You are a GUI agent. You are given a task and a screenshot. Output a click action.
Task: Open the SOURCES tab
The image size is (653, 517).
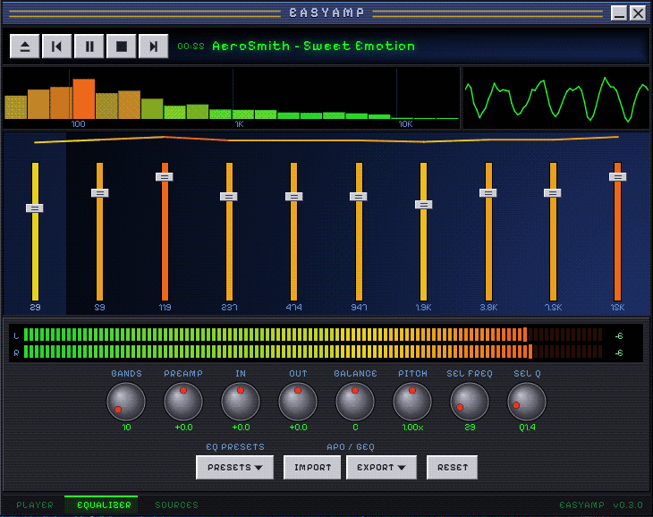coord(176,505)
